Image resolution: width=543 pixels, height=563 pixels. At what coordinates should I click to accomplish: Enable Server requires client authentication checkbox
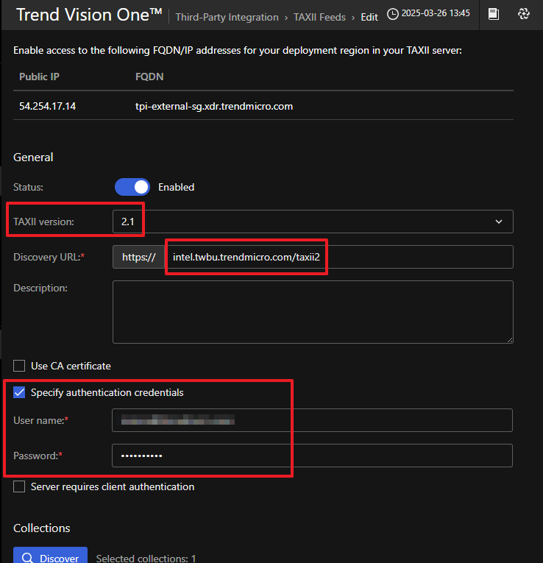20,486
